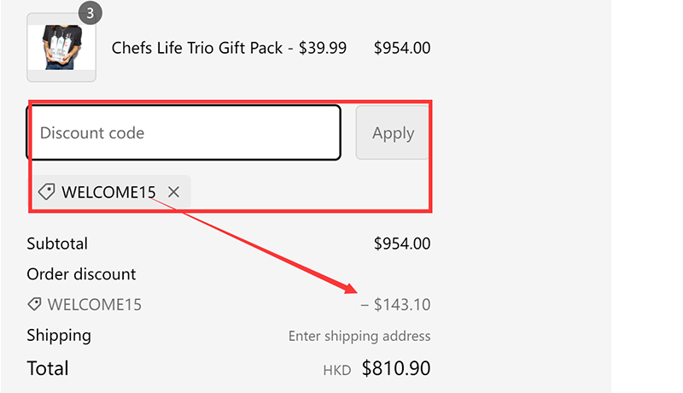Click the Chefs Life Trio Gift Pack title
The height and width of the screenshot is (393, 683).
tap(229, 48)
